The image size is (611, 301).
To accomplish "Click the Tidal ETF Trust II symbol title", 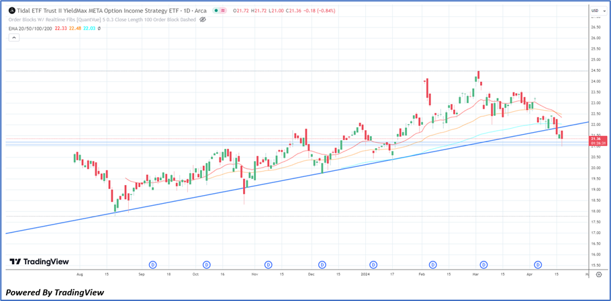I will [112, 11].
